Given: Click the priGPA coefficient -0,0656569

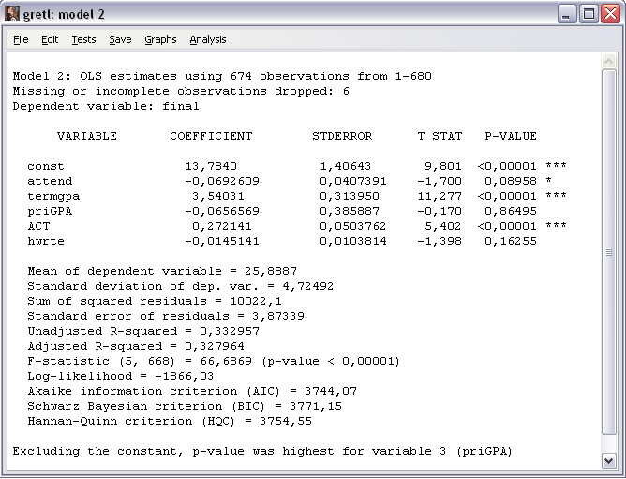Looking at the screenshot, I should coord(222,211).
